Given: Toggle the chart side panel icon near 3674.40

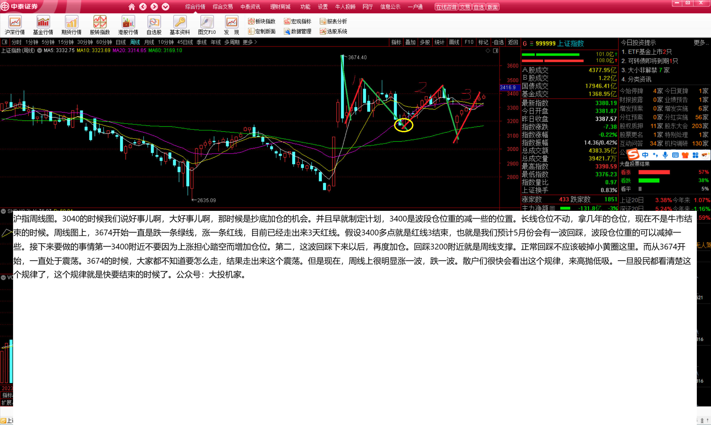Looking at the screenshot, I should 496,51.
